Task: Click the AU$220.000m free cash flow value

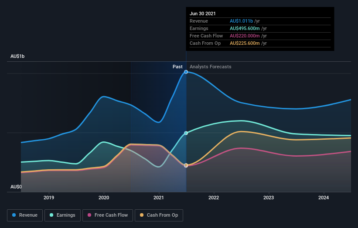Action: coord(245,36)
